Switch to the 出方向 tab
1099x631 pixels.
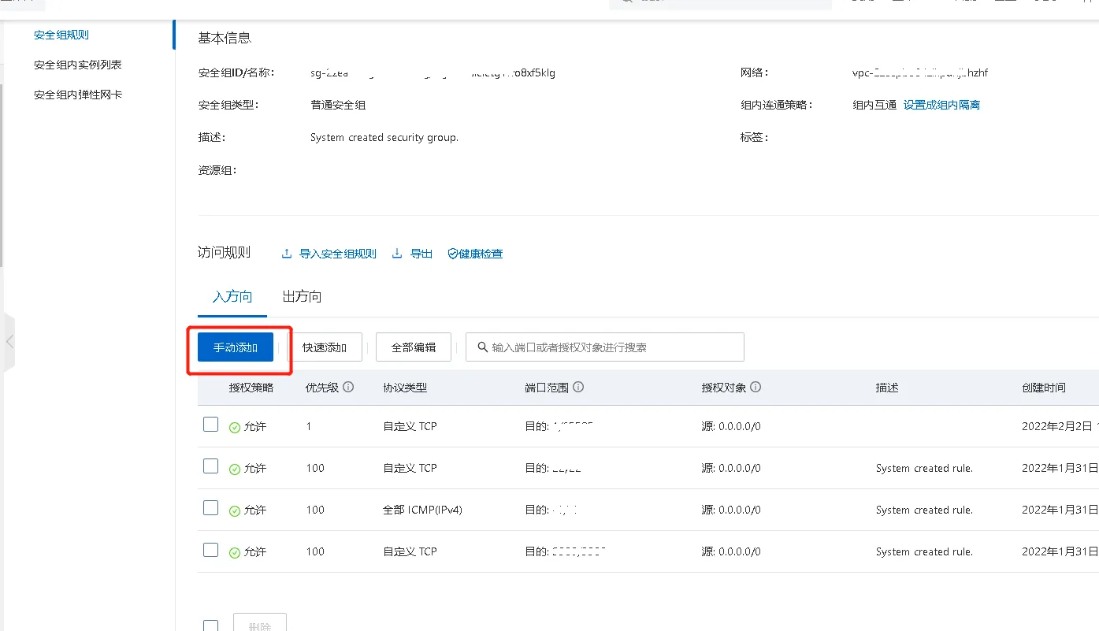[302, 297]
